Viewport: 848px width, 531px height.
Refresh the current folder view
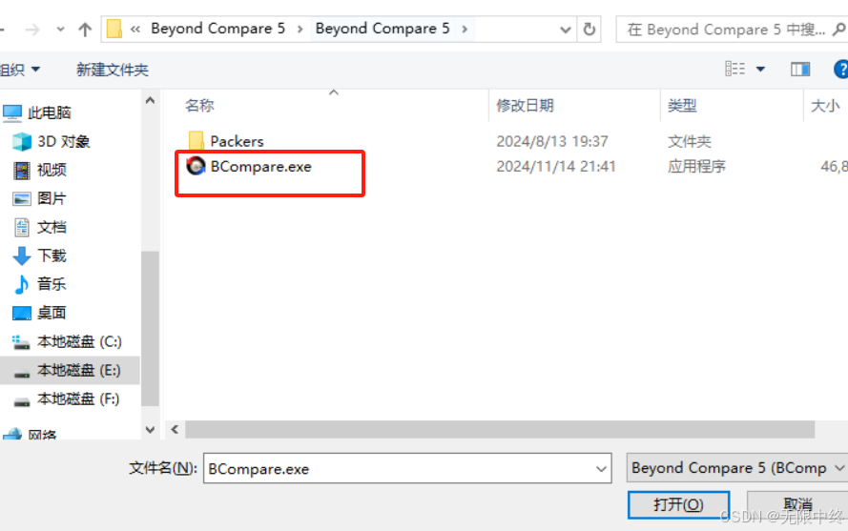[589, 30]
